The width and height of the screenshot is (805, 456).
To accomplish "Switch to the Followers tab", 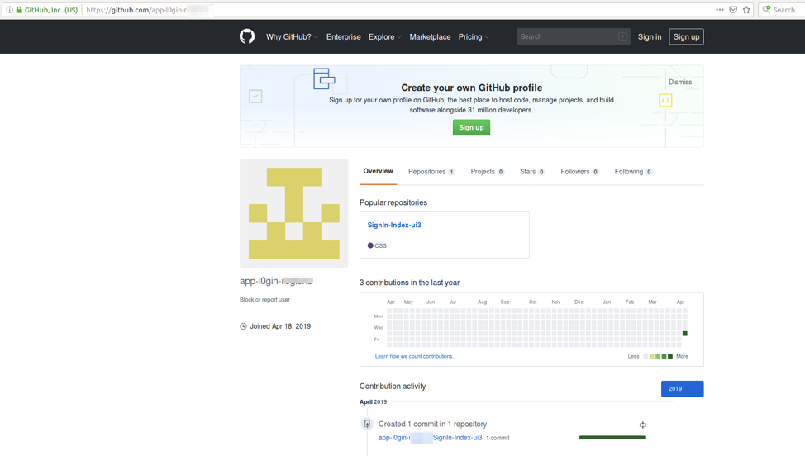I will 579,172.
